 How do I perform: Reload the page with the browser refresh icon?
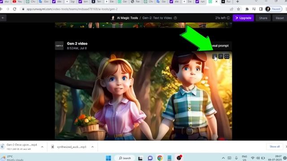coord(14,9)
